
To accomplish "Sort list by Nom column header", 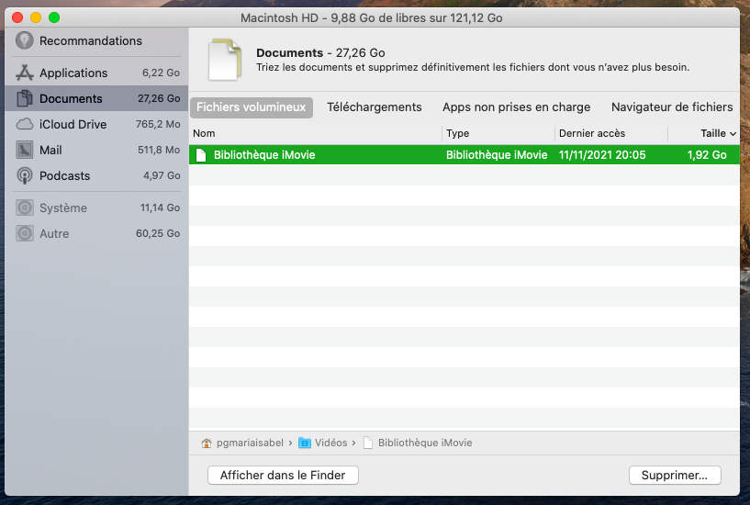I will click(204, 134).
